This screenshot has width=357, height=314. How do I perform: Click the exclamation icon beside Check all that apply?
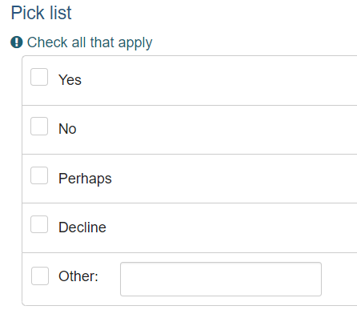tap(17, 42)
